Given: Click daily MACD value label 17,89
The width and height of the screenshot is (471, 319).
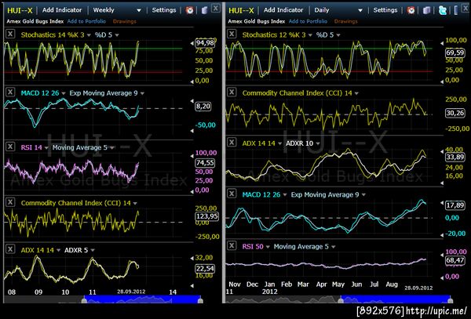Looking at the screenshot, I should click(x=455, y=205).
